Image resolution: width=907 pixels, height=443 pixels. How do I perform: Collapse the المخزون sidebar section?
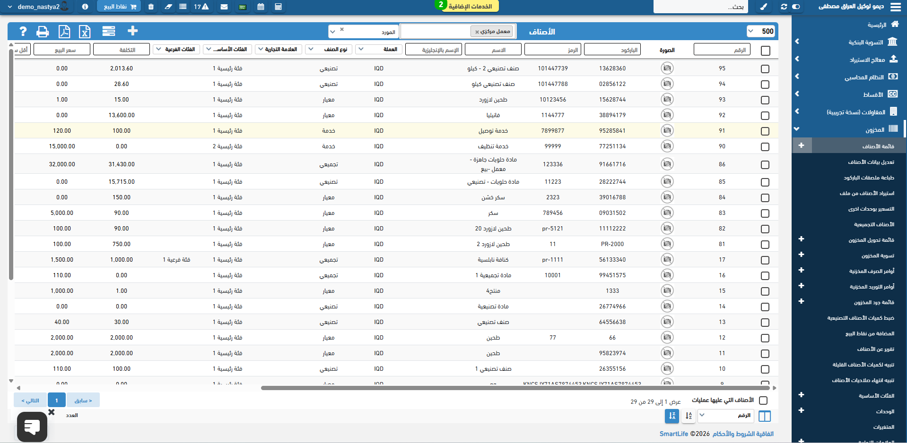[849, 129]
